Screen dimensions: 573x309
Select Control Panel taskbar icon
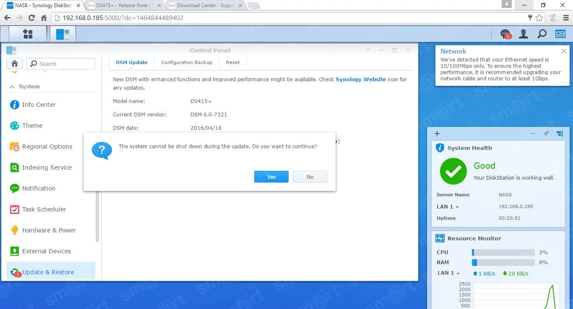coord(63,34)
